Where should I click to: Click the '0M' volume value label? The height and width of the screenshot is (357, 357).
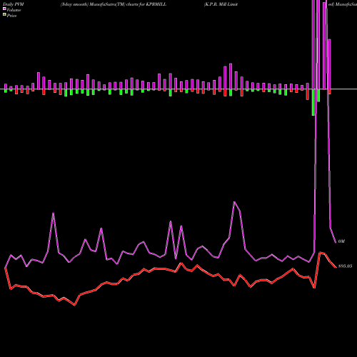coord(341,241)
